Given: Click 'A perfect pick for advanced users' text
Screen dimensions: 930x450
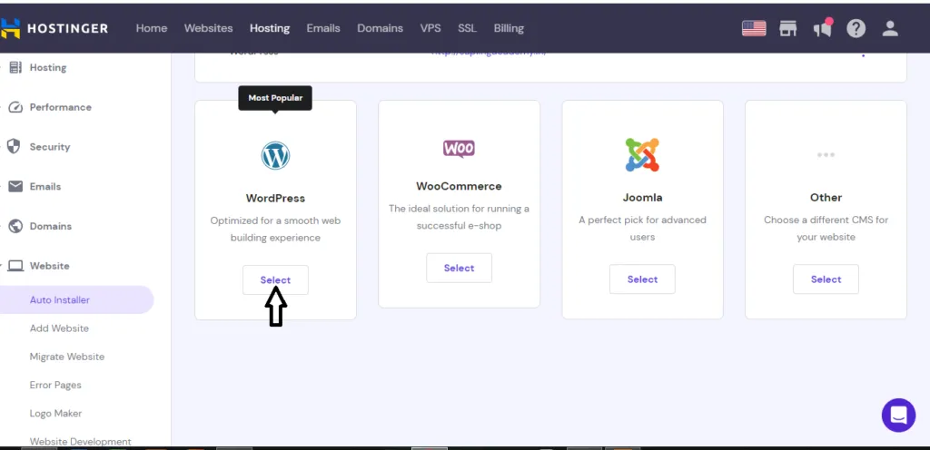Looking at the screenshot, I should pos(642,228).
